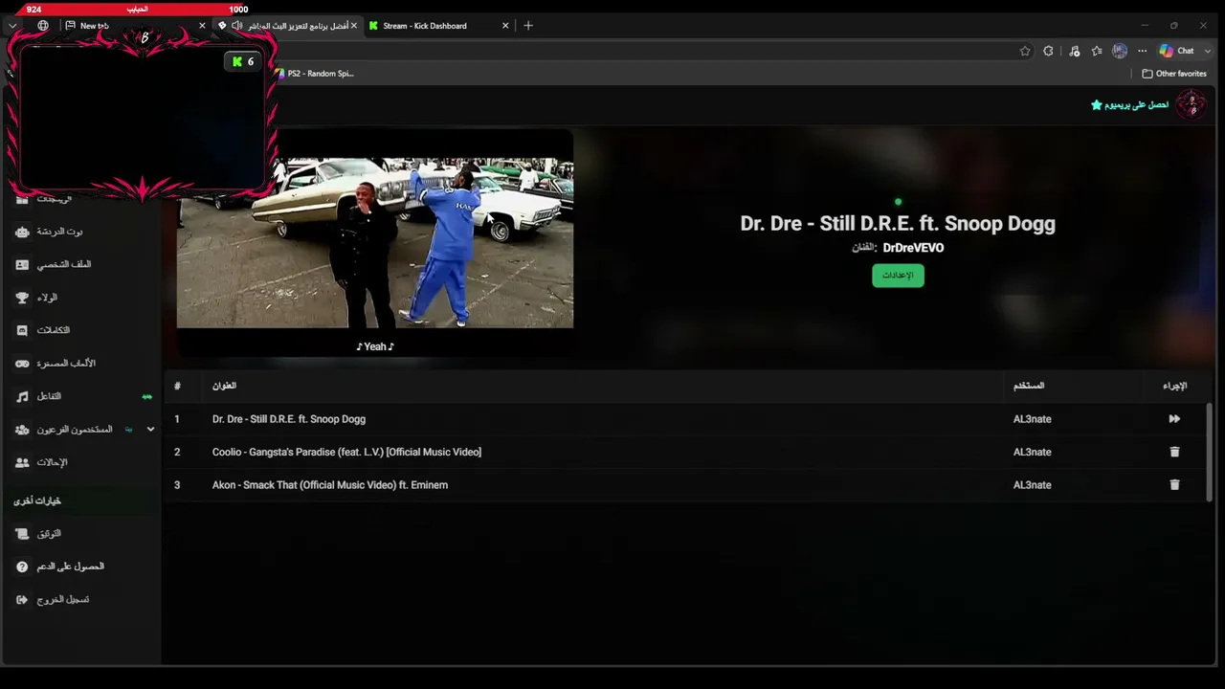Open the interaction music note icon

(x=22, y=396)
